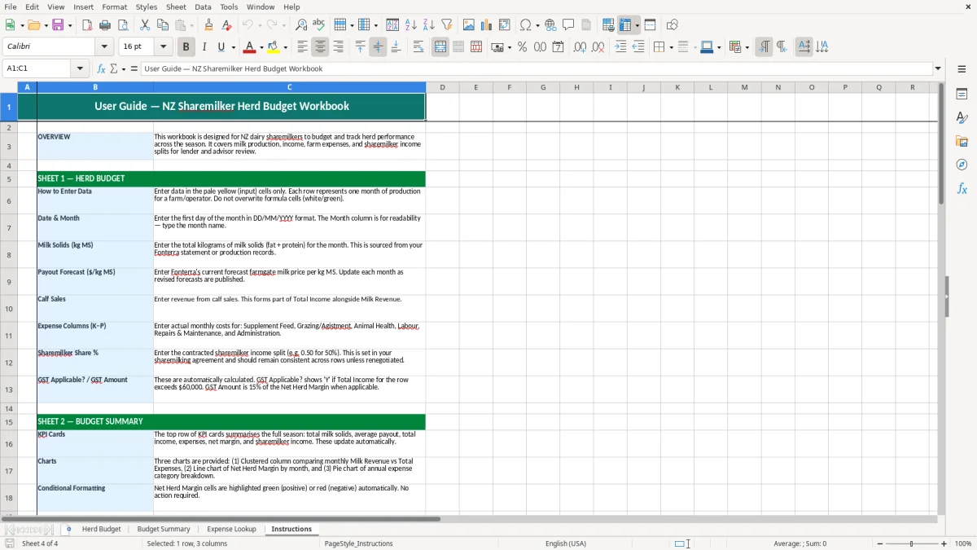This screenshot has width=977, height=550.
Task: Open sidebar Navigator compass icon
Action: pyautogui.click(x=962, y=165)
